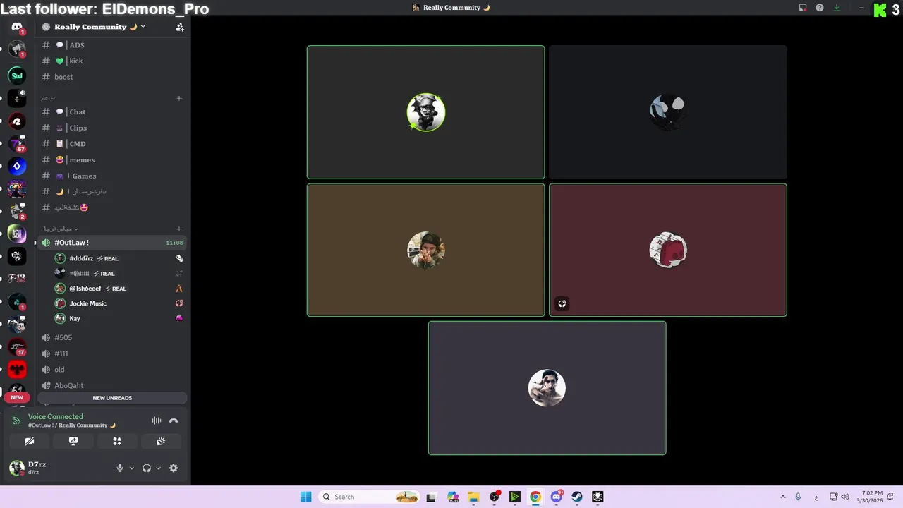
Task: Toggle your camera on
Action: [x=30, y=441]
